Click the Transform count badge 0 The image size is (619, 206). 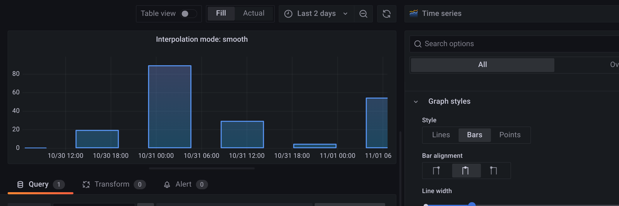[140, 185]
